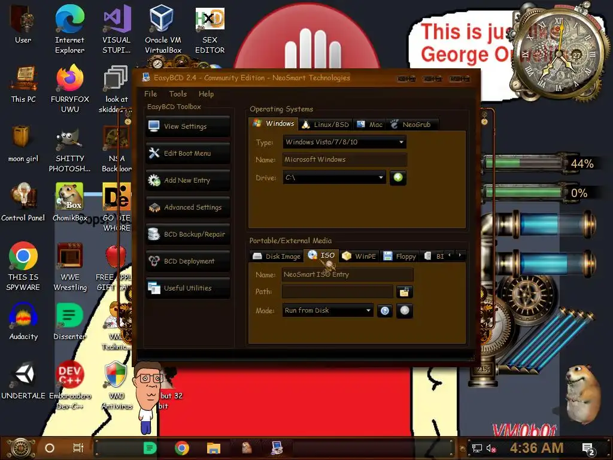The width and height of the screenshot is (613, 460).
Task: Switch to the WinPE tab
Action: point(359,256)
